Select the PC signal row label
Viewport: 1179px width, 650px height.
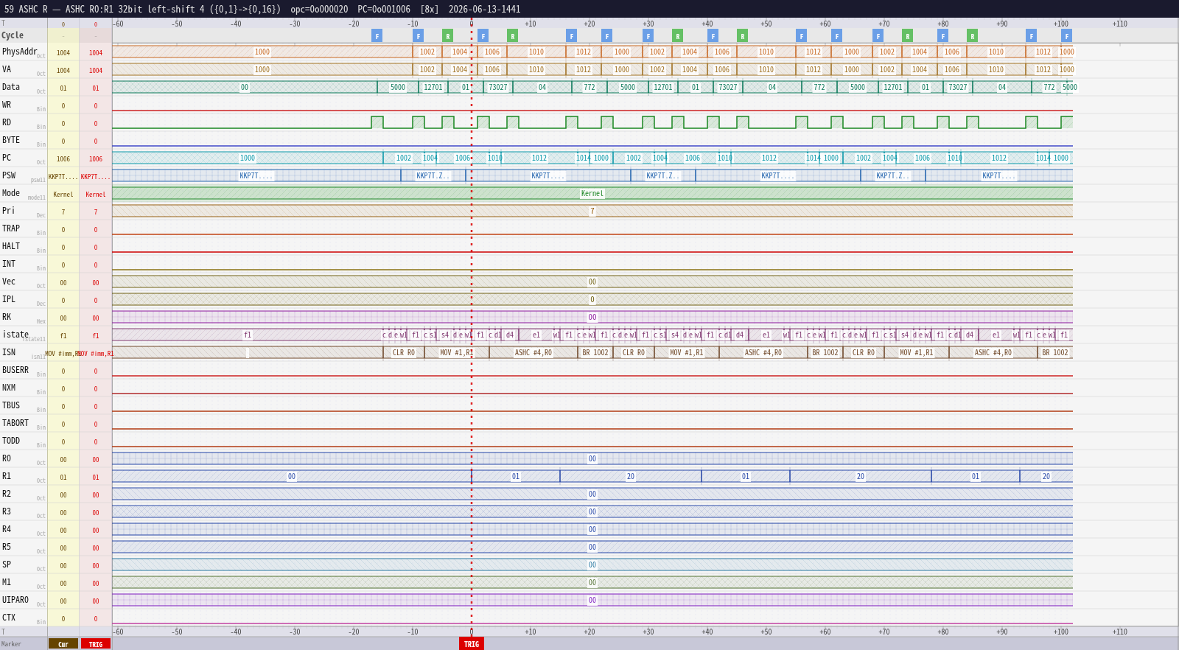(7, 158)
